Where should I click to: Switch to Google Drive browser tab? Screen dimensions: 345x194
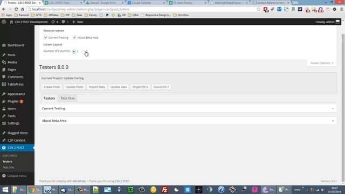(105, 3)
